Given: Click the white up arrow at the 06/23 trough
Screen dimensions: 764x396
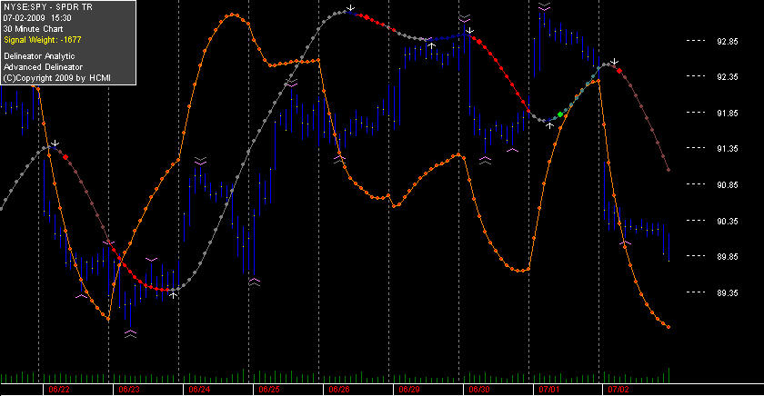Looking at the screenshot, I should (x=173, y=295).
